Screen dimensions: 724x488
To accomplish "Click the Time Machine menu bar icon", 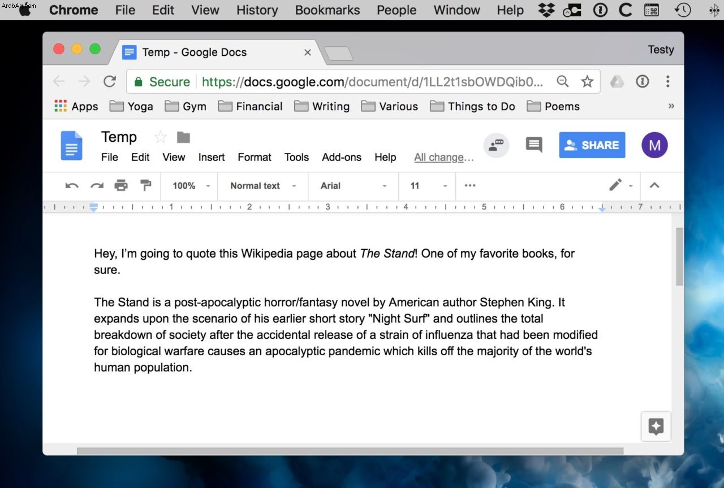I will pos(682,10).
